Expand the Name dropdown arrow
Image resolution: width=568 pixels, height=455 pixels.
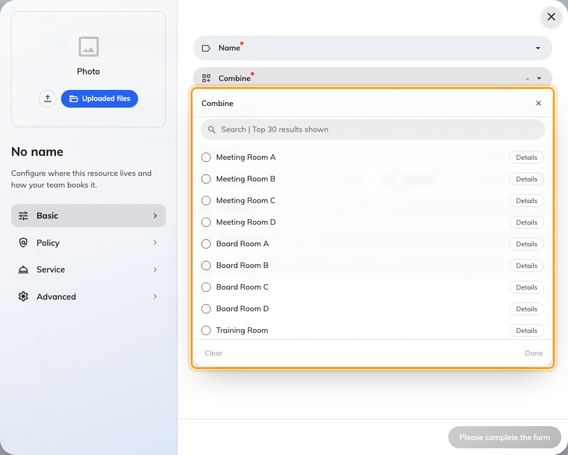[538, 48]
